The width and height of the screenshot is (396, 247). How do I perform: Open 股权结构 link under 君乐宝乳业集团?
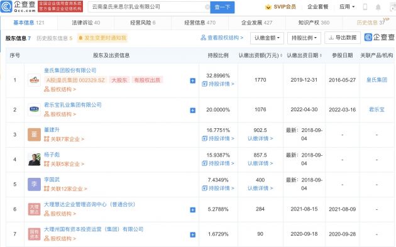pos(60,114)
